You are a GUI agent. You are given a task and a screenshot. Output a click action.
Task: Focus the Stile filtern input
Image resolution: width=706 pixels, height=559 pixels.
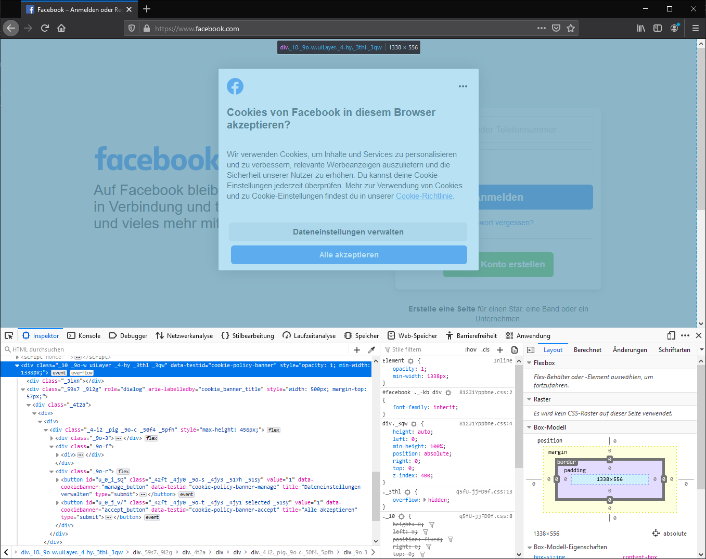click(x=422, y=350)
